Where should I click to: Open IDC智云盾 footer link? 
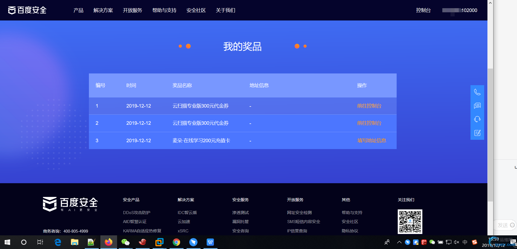tap(187, 213)
